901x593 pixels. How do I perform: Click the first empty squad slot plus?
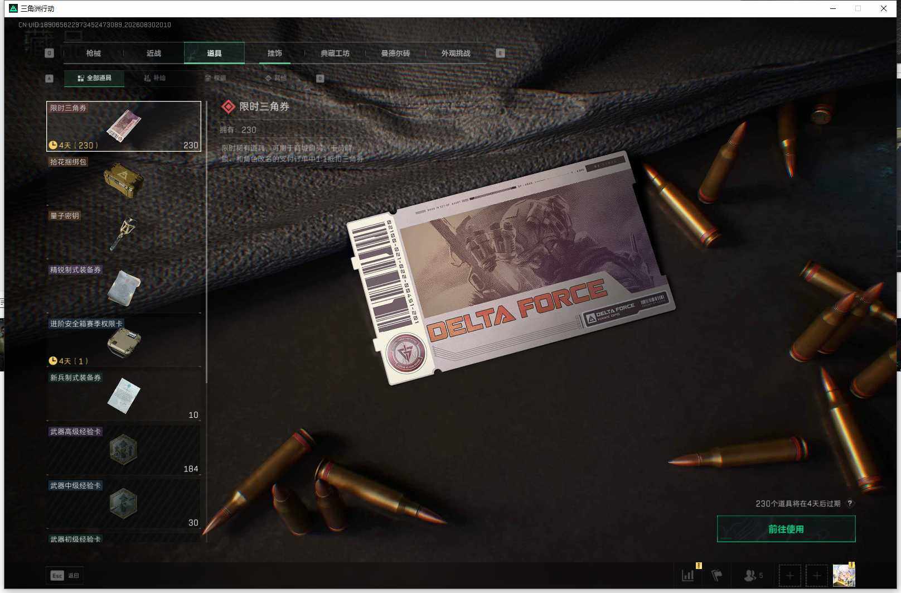tap(790, 575)
